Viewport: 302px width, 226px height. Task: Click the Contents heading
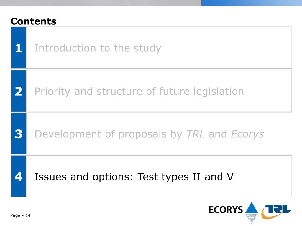coord(33,21)
